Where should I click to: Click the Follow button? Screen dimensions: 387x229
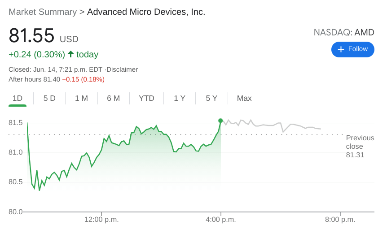352,49
